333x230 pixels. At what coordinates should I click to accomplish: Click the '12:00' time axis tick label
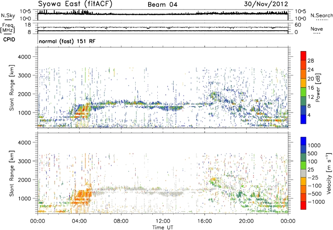163,221
